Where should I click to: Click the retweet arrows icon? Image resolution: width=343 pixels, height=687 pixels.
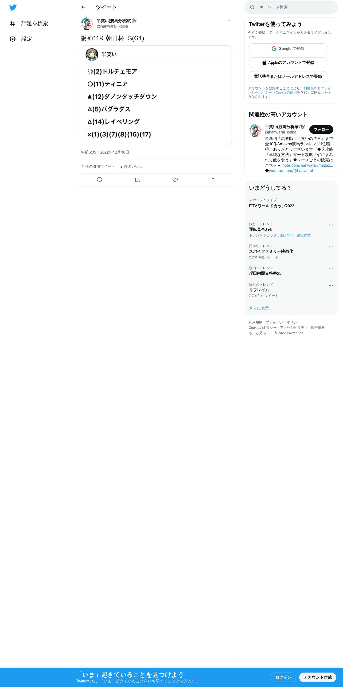137,180
